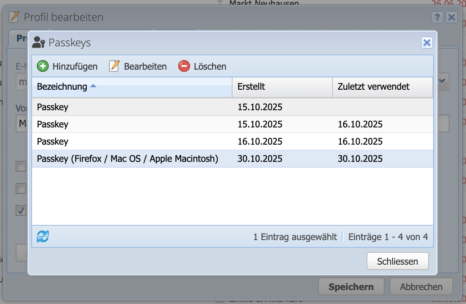Screen dimensions: 466x304
Task: Check the middle empty checkbox on the left
Action: point(21,188)
